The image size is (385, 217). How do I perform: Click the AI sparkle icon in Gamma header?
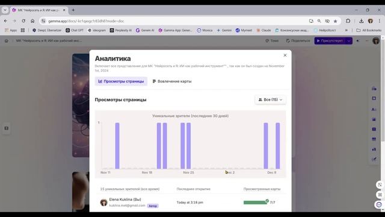pos(358,41)
